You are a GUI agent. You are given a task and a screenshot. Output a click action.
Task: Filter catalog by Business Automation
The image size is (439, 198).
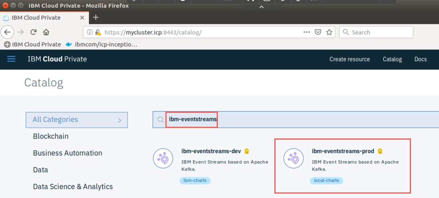click(x=67, y=153)
